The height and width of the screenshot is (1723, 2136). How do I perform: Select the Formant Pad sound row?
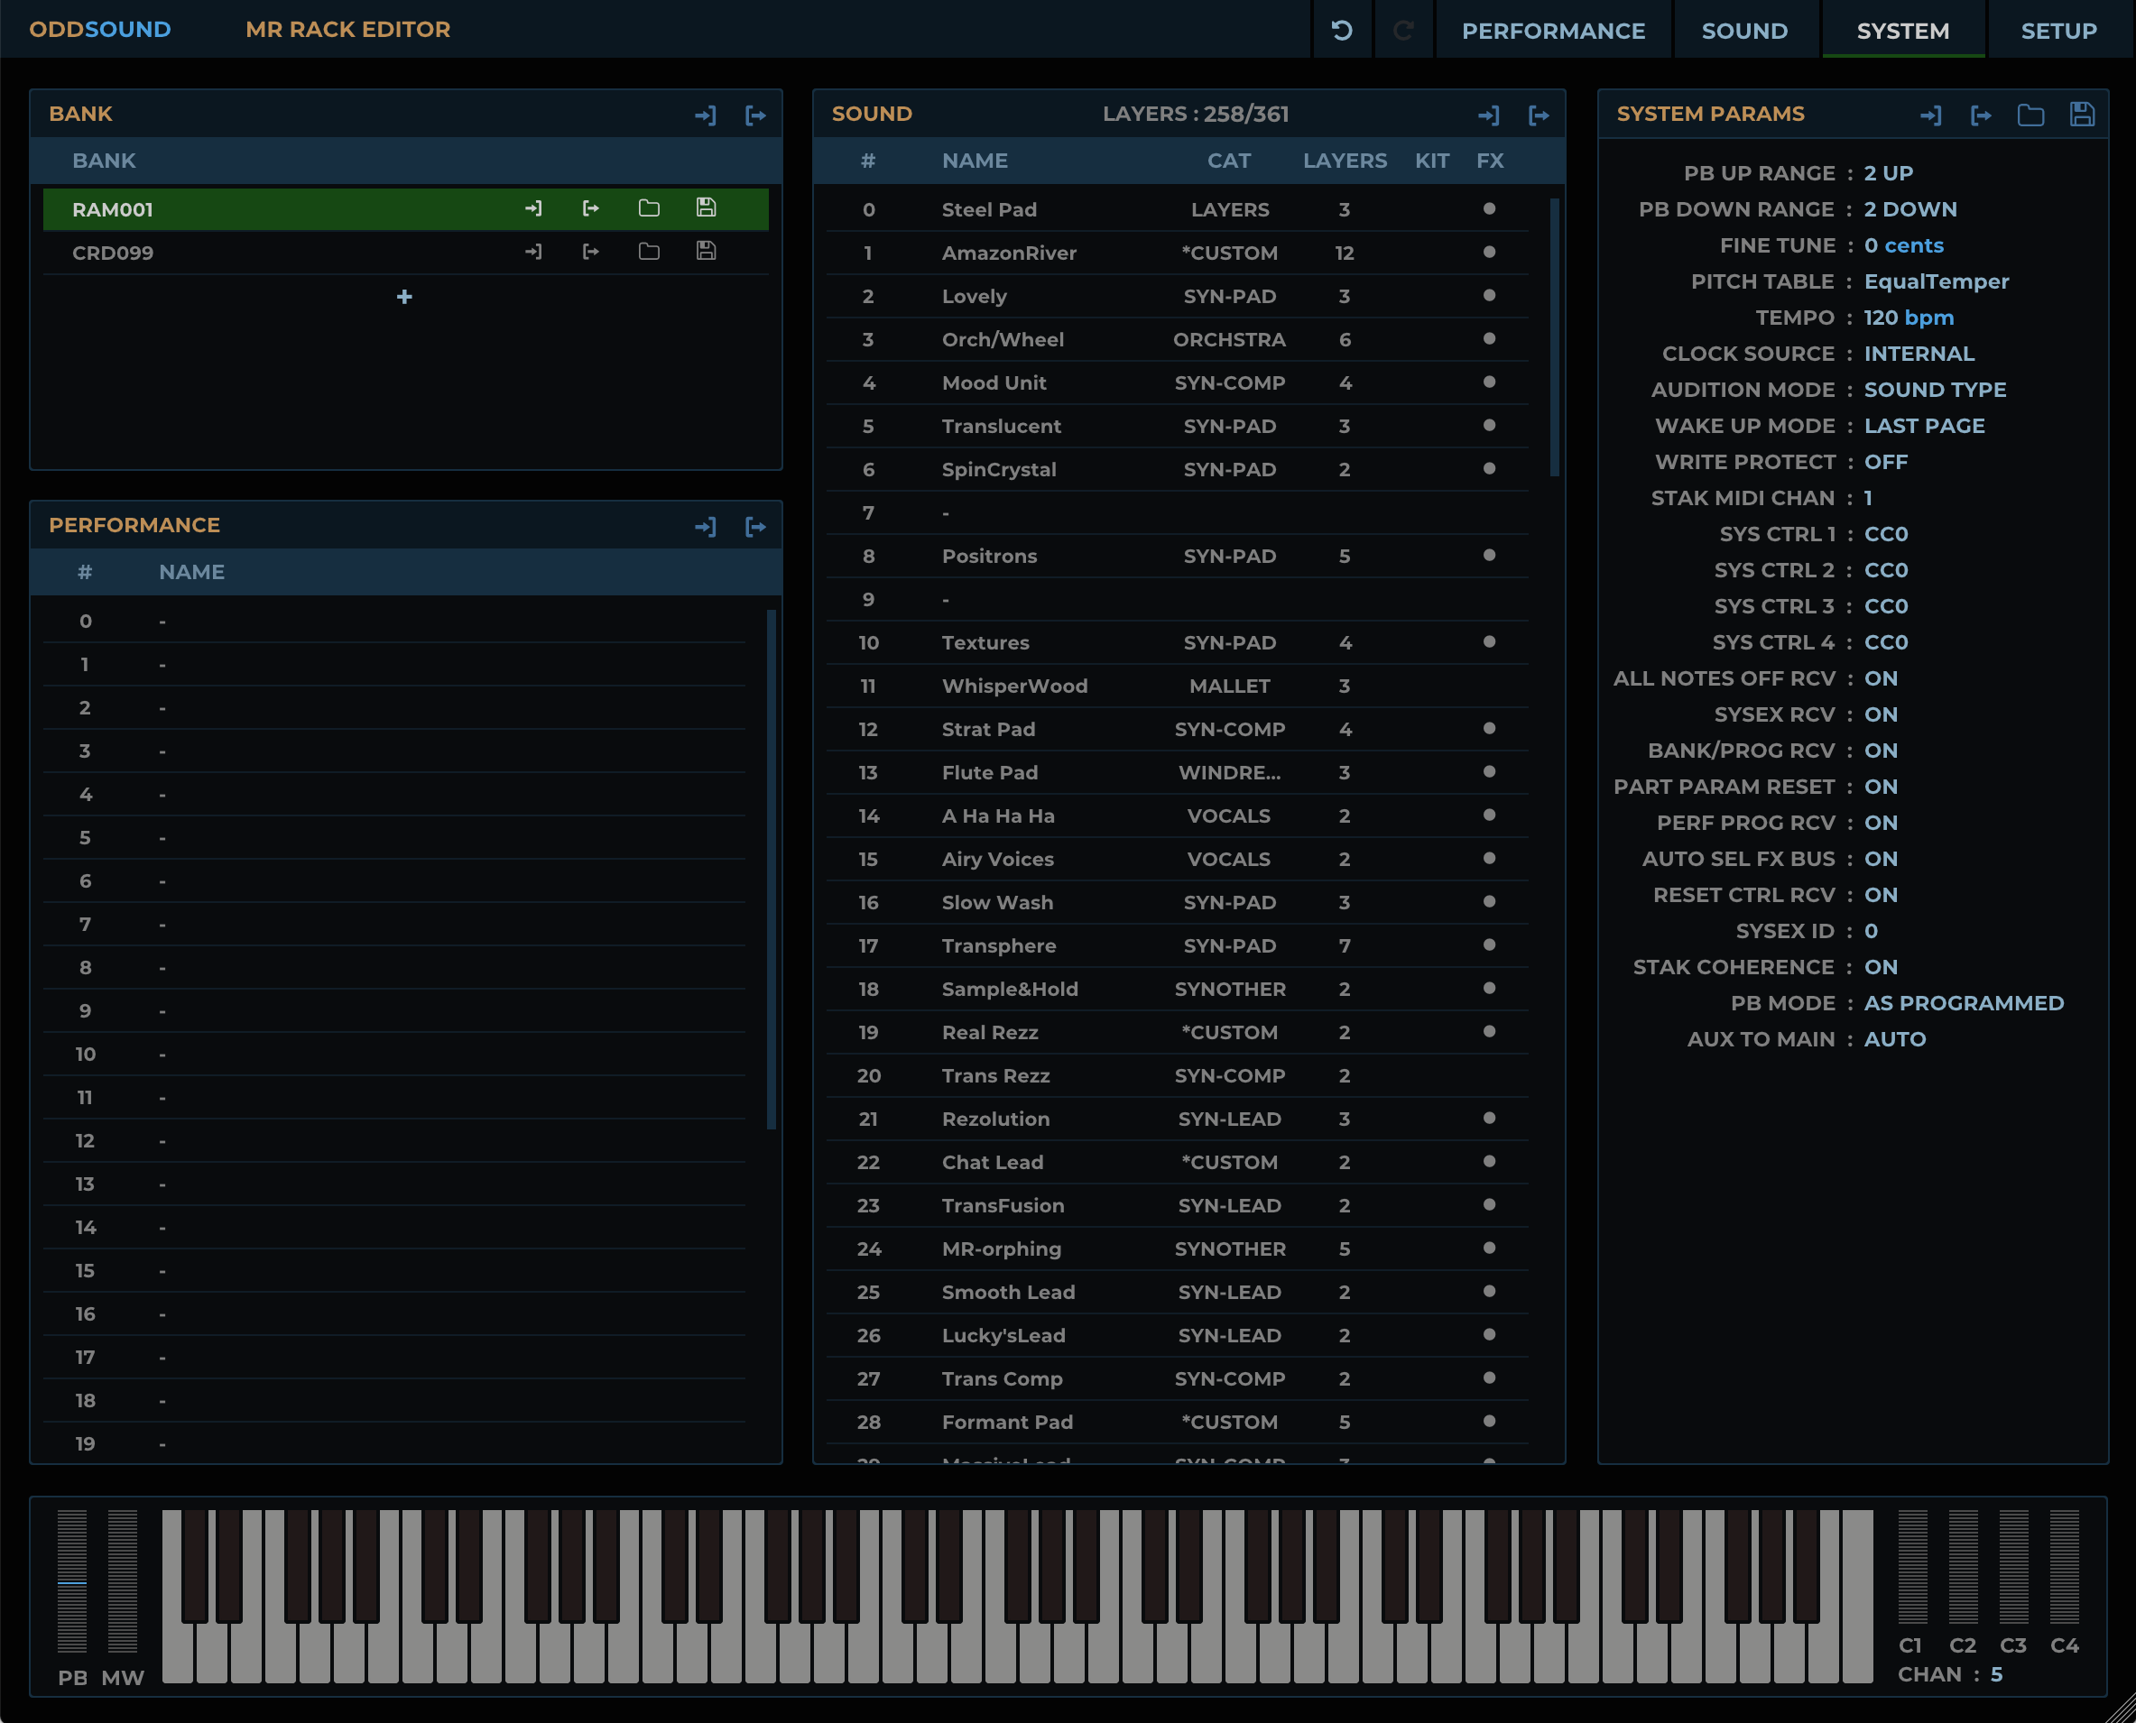[1177, 1423]
